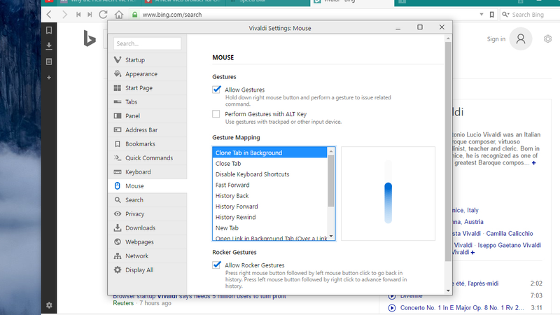The image size is (560, 315).
Task: Toggle the Allow Gestures checkbox
Action: pos(216,90)
